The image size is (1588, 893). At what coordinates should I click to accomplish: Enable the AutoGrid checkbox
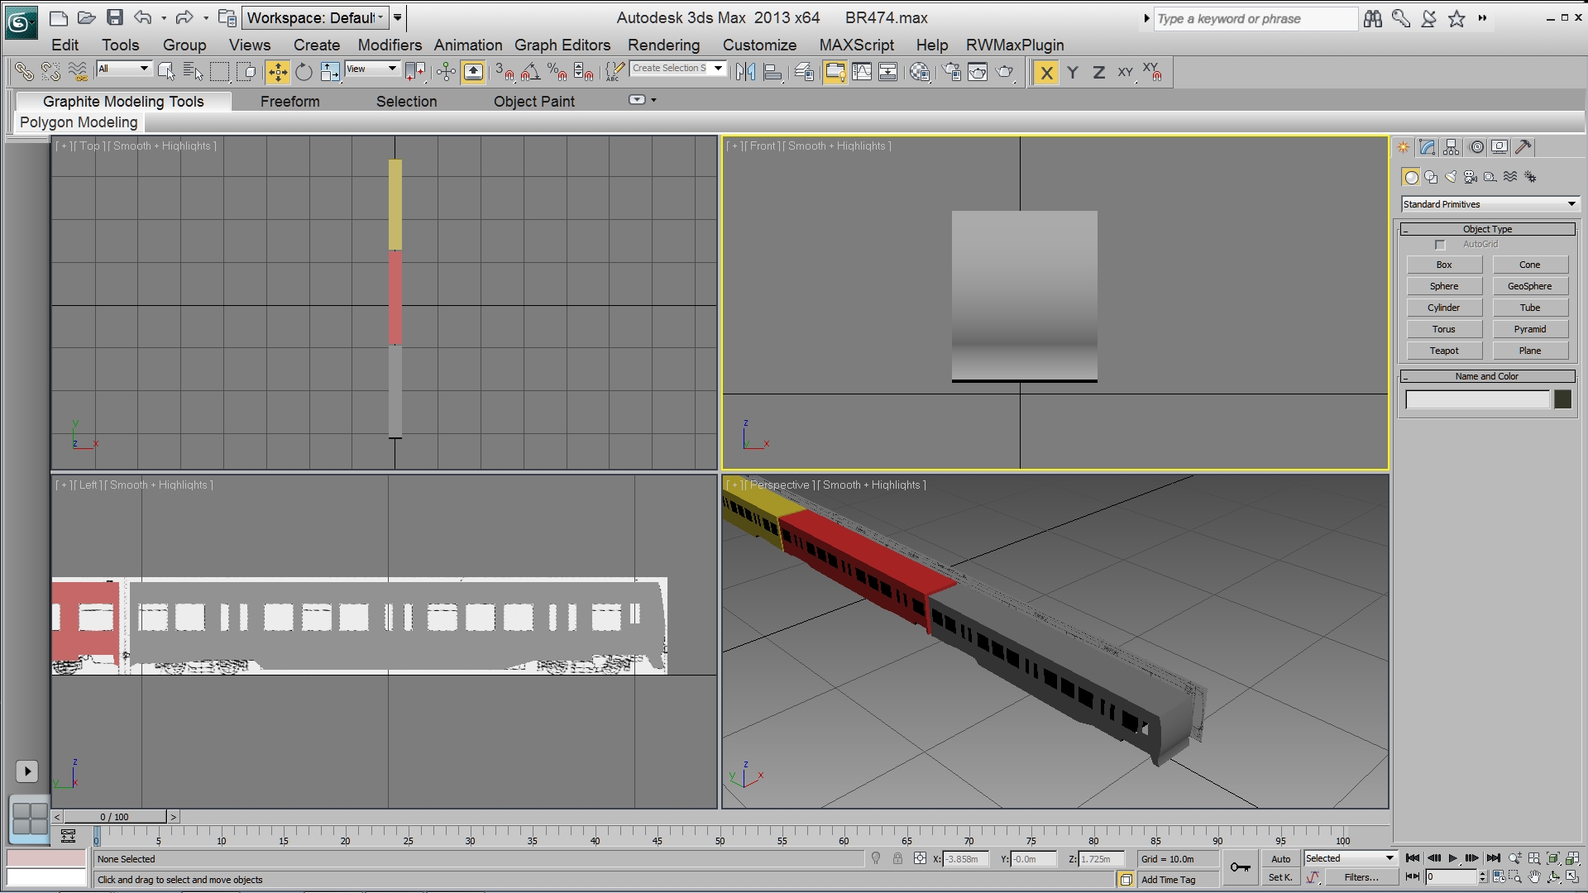click(x=1440, y=245)
